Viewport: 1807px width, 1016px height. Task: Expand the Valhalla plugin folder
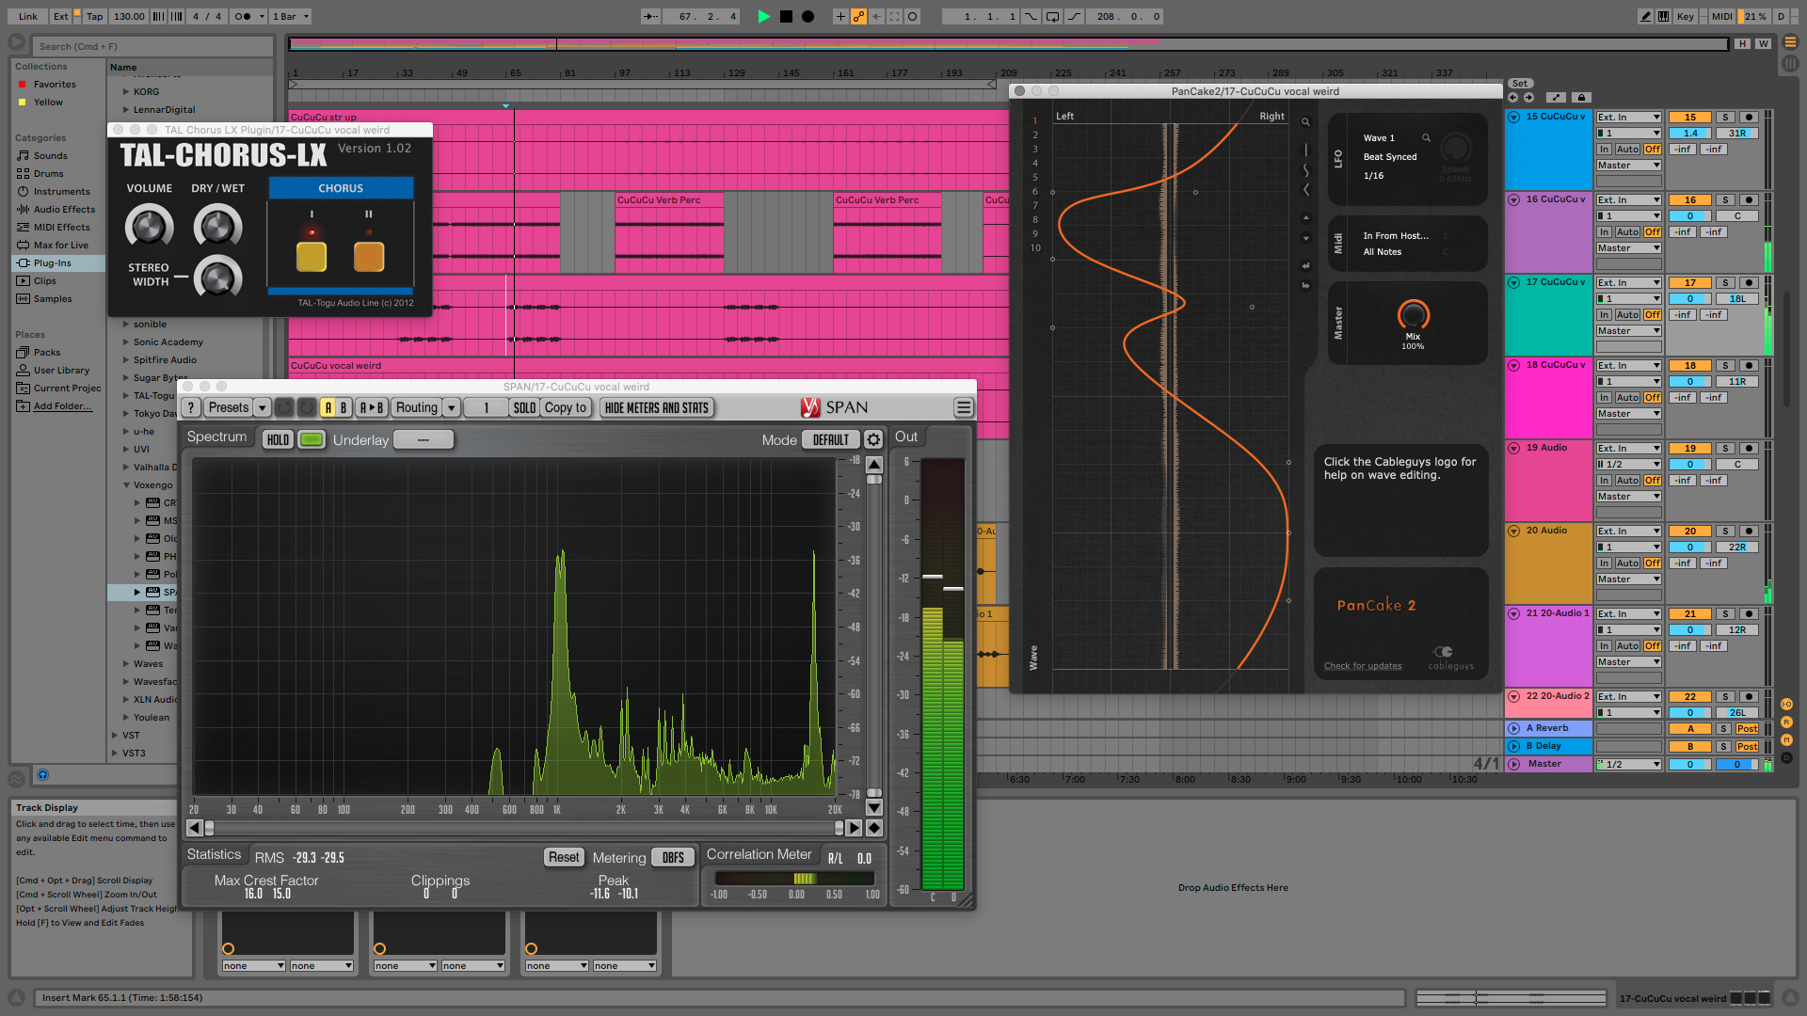click(x=125, y=467)
